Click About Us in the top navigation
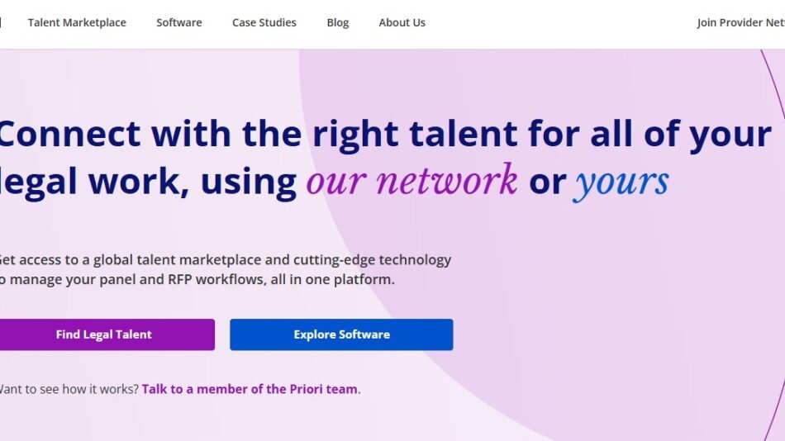 [x=402, y=23]
